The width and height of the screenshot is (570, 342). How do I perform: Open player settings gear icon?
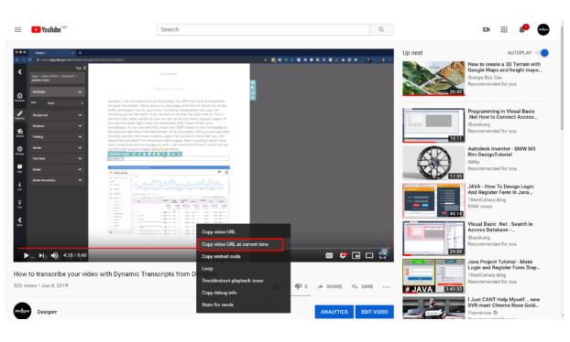(343, 255)
